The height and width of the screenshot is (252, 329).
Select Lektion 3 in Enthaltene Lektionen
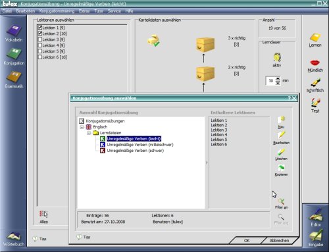click(219, 130)
